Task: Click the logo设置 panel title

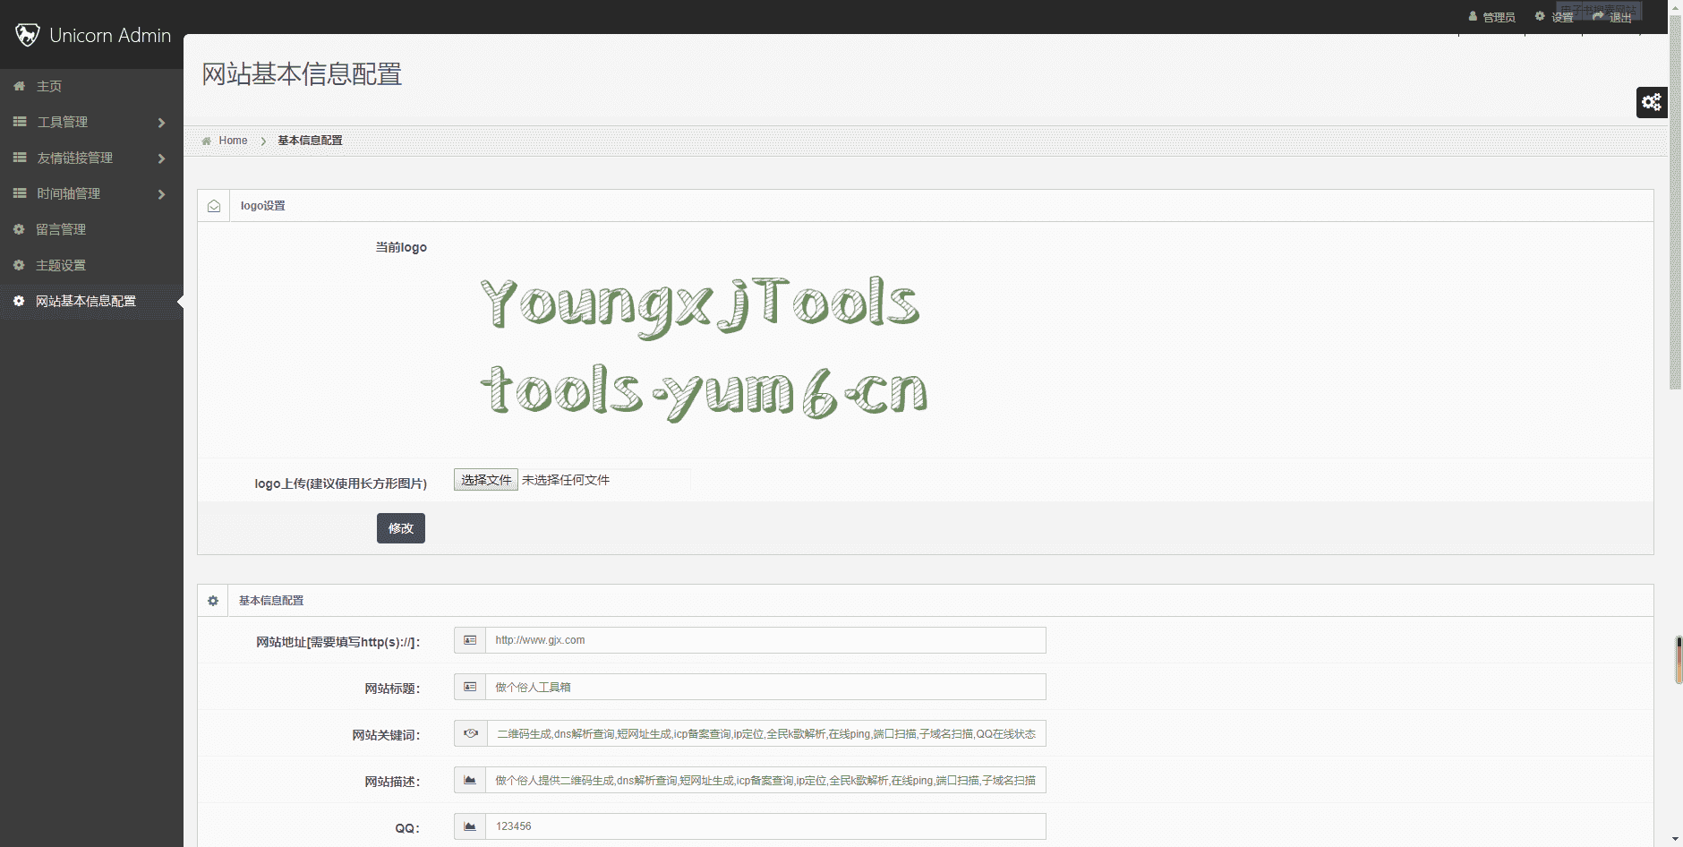Action: [263, 206]
